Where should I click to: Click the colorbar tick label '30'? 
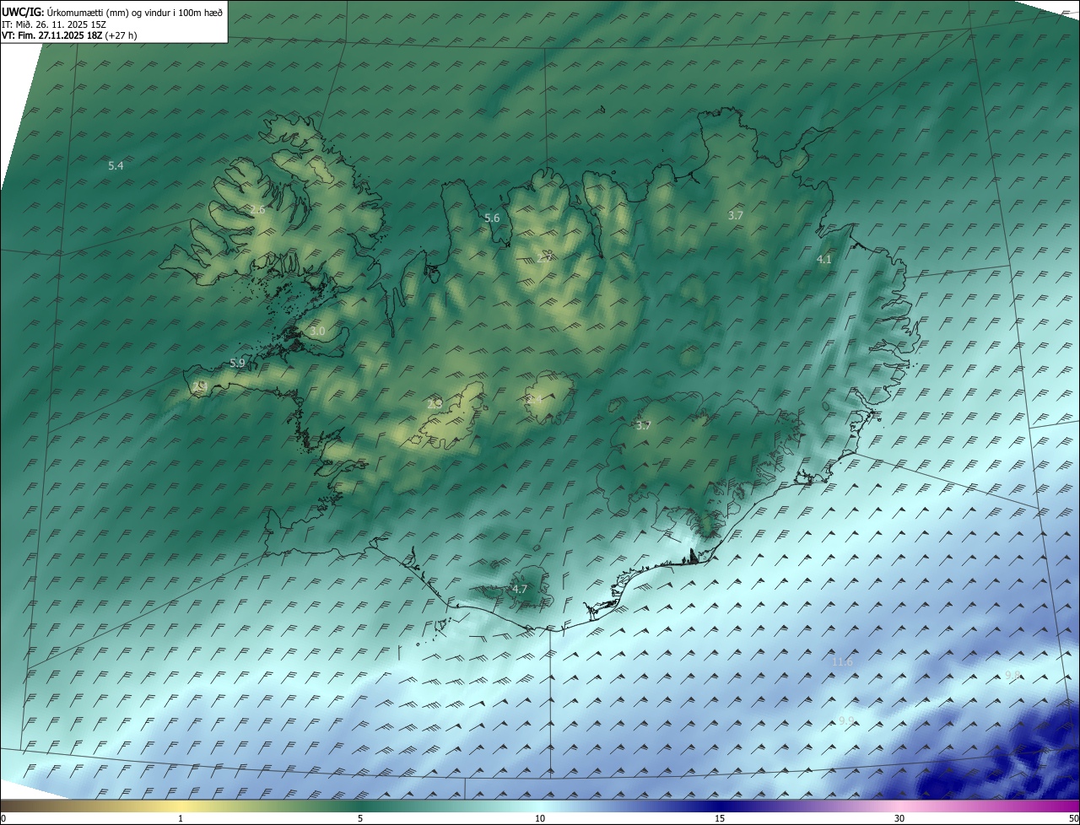(899, 818)
